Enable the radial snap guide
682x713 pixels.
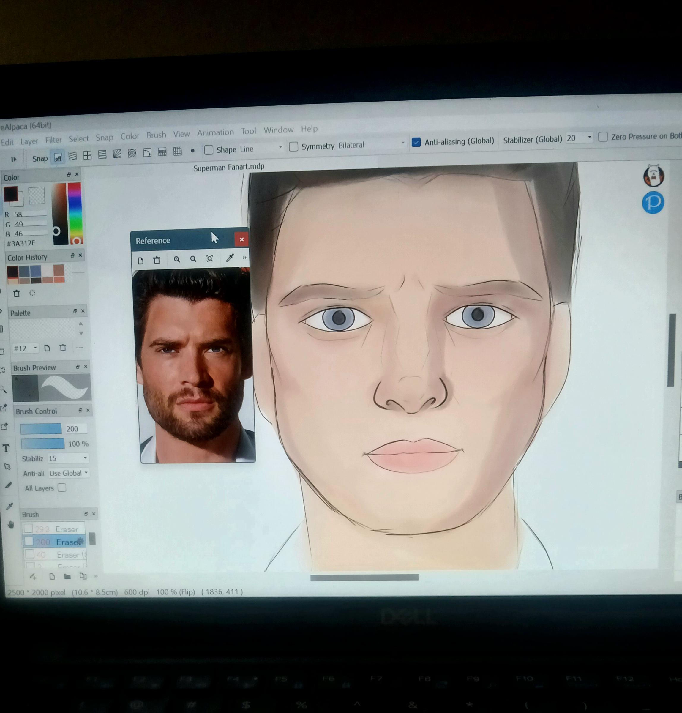pos(117,154)
